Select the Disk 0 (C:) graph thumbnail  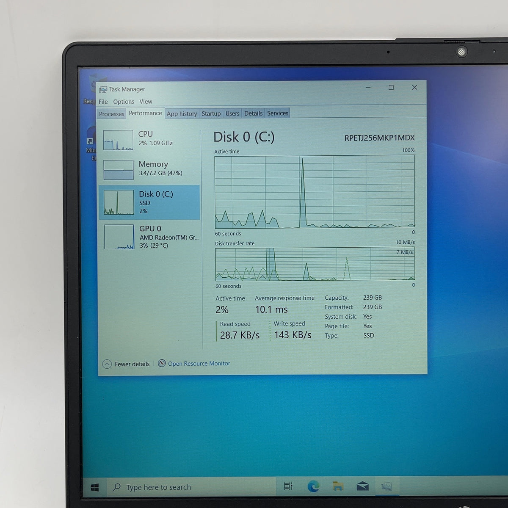[119, 202]
